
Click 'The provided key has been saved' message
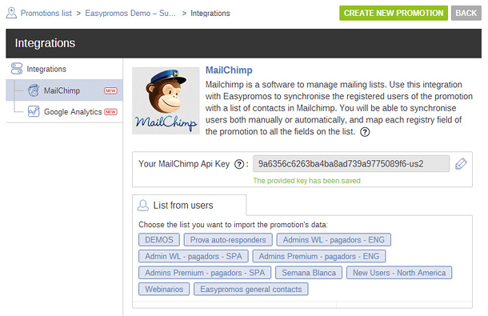pos(306,181)
